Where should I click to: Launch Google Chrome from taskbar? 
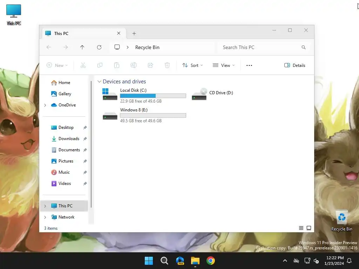(x=211, y=261)
